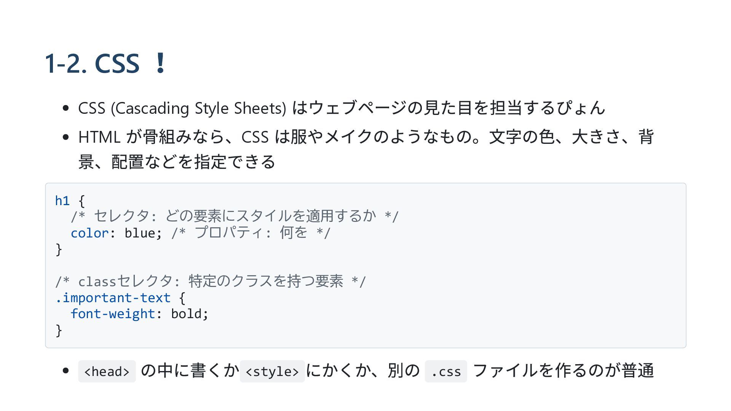Click the slide heading '1-2. CSS'
The width and height of the screenshot is (731, 411).
pyautogui.click(x=92, y=63)
